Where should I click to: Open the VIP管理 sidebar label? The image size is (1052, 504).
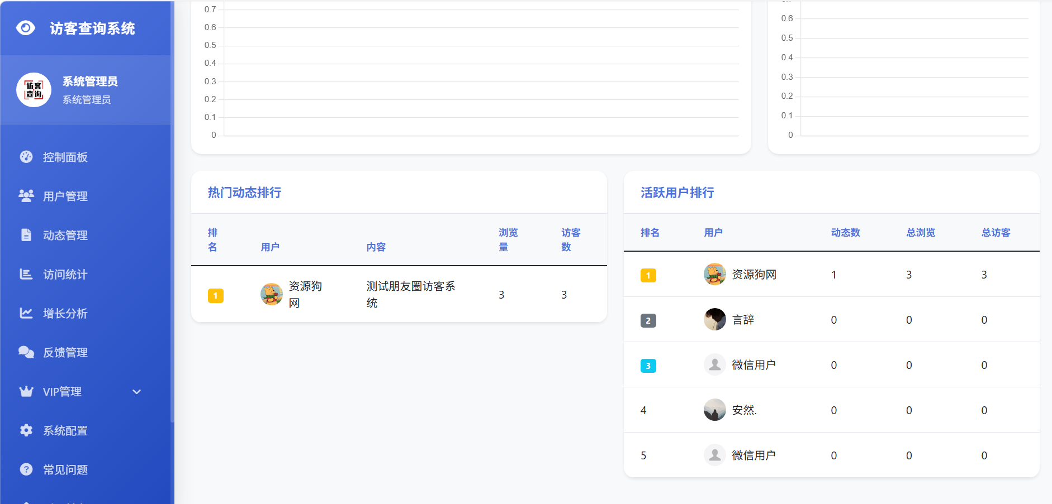pos(62,392)
